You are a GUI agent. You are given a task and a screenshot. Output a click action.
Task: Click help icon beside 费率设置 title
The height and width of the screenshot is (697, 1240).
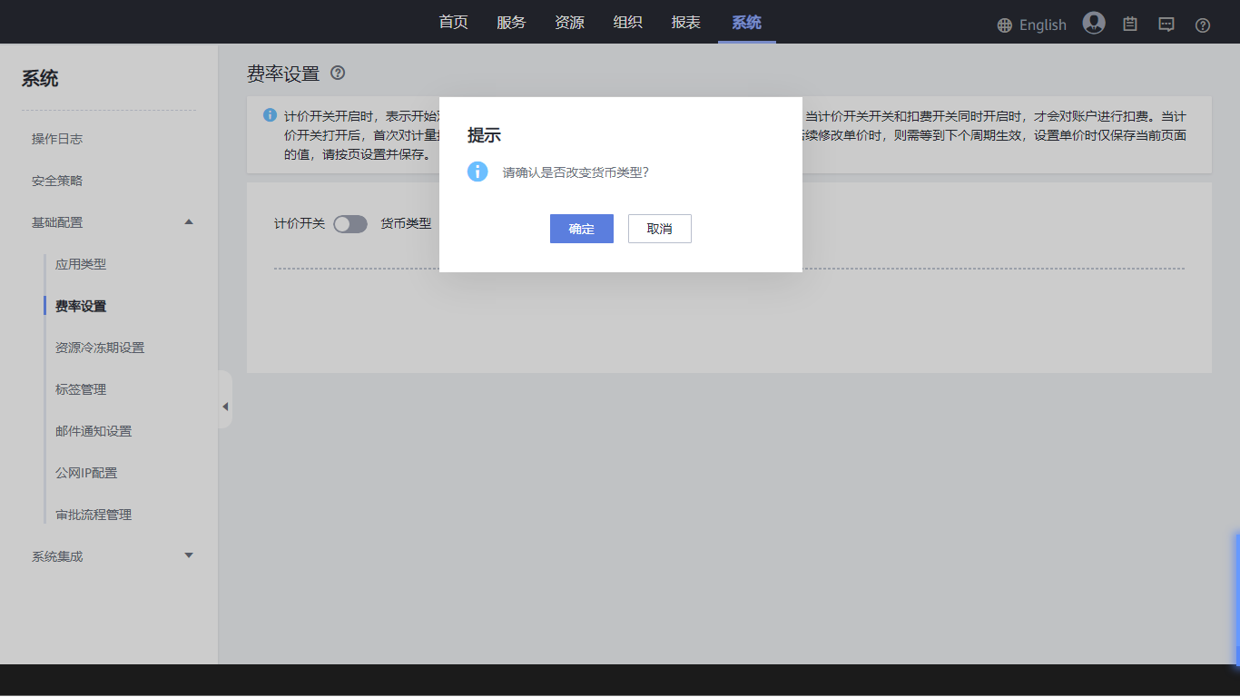pyautogui.click(x=338, y=73)
